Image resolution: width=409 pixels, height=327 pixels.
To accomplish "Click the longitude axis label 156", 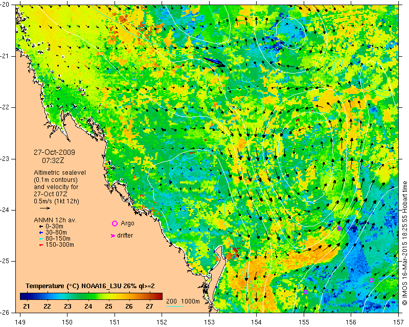I will 351,322.
